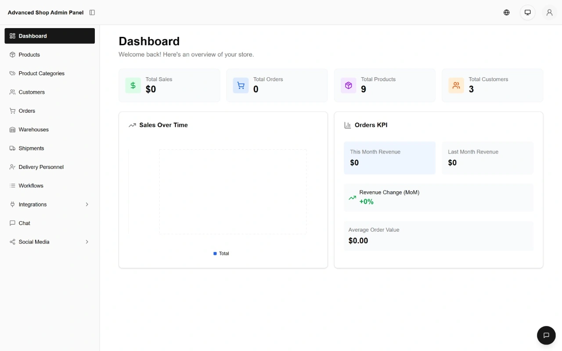This screenshot has height=351, width=562.
Task: Open the user profile avatar menu
Action: point(549,12)
